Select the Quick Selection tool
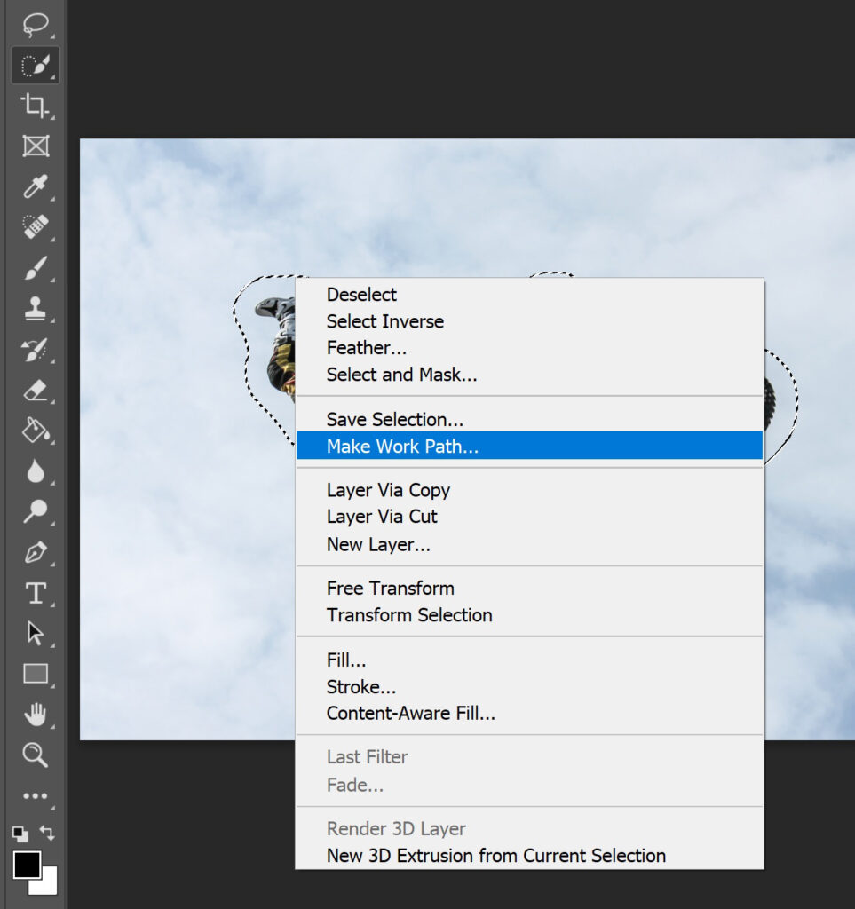The image size is (855, 909). click(36, 65)
